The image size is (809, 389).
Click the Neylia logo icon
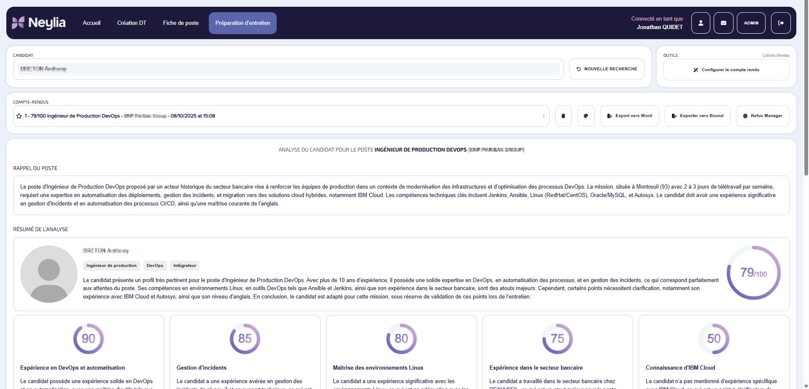click(18, 23)
